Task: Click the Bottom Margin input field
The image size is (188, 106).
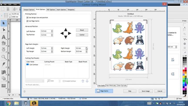Action: (x=80, y=51)
